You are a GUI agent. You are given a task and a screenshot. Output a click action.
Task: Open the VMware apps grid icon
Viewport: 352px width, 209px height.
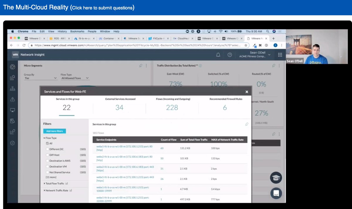280,55
